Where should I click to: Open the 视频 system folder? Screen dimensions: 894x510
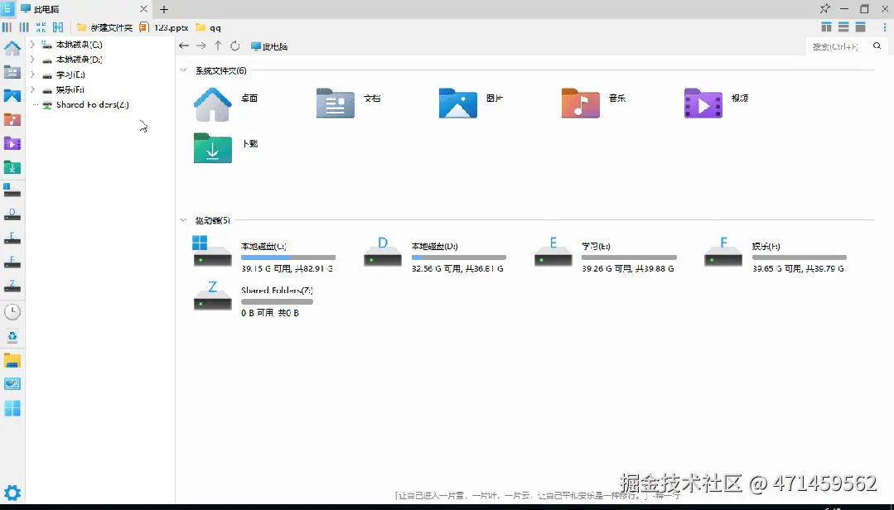[x=716, y=103]
